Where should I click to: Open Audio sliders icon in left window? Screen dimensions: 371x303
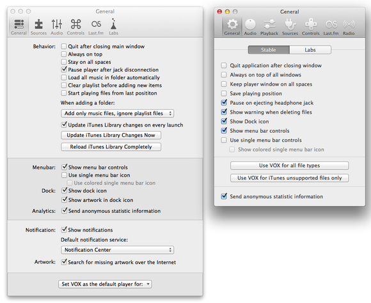[x=57, y=27]
